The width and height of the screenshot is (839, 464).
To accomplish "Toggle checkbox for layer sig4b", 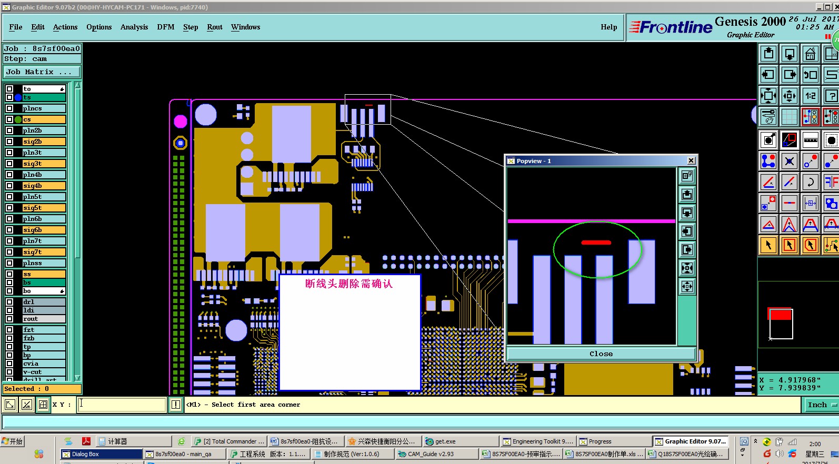I will (x=9, y=186).
